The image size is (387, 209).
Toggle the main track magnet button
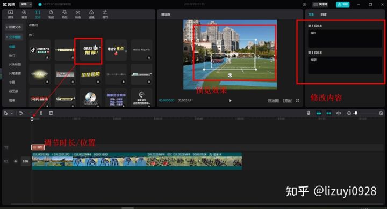319,113
